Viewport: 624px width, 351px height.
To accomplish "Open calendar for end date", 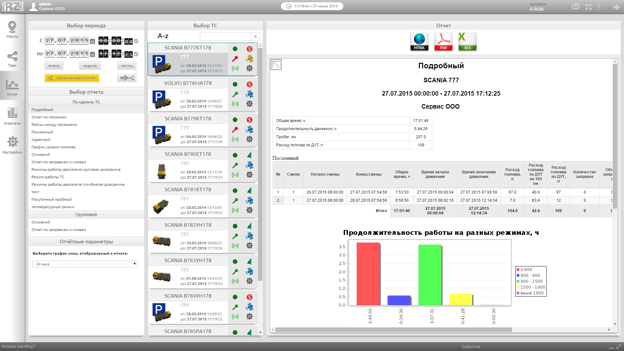I will pos(92,54).
